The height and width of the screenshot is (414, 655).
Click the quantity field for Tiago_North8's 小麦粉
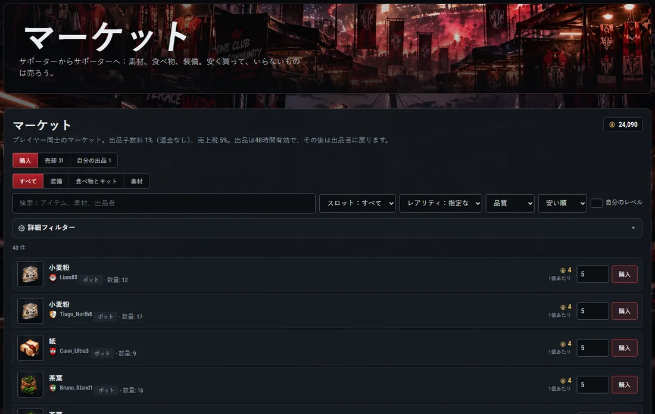tap(592, 311)
